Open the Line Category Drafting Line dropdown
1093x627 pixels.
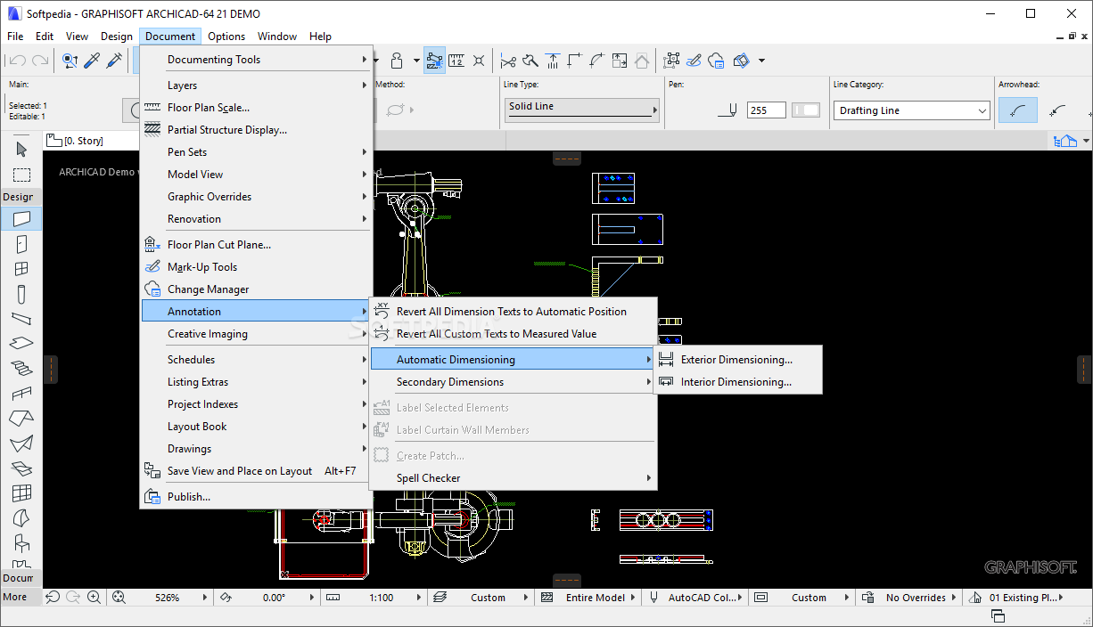[913, 110]
